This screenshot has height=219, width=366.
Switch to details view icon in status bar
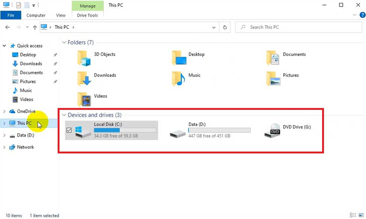pyautogui.click(x=353, y=215)
